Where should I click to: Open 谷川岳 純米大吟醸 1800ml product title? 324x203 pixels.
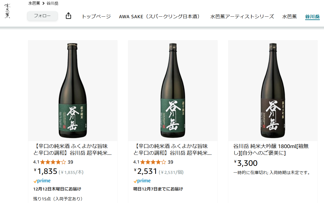coord(271,150)
